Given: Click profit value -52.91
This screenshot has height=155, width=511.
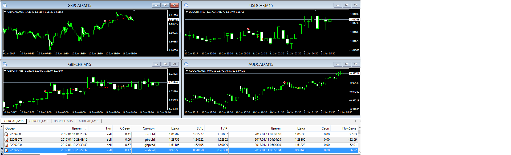Looking at the screenshot, I should tap(352, 145).
